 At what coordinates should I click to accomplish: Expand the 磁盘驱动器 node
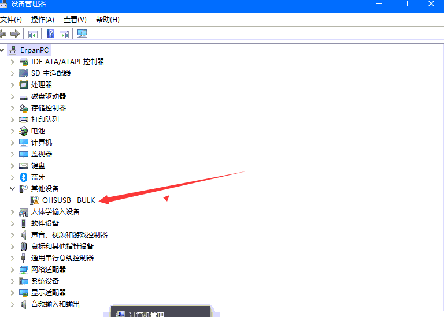point(13,96)
